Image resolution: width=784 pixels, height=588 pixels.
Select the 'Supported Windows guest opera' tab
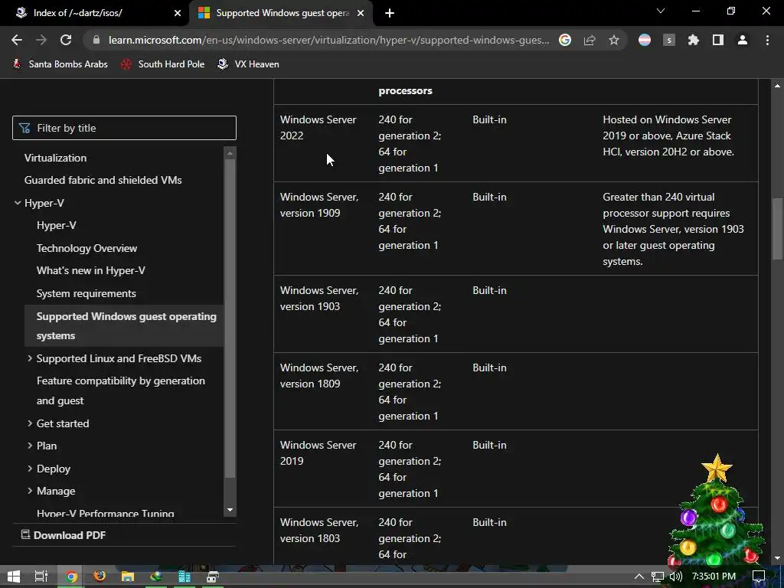point(283,13)
